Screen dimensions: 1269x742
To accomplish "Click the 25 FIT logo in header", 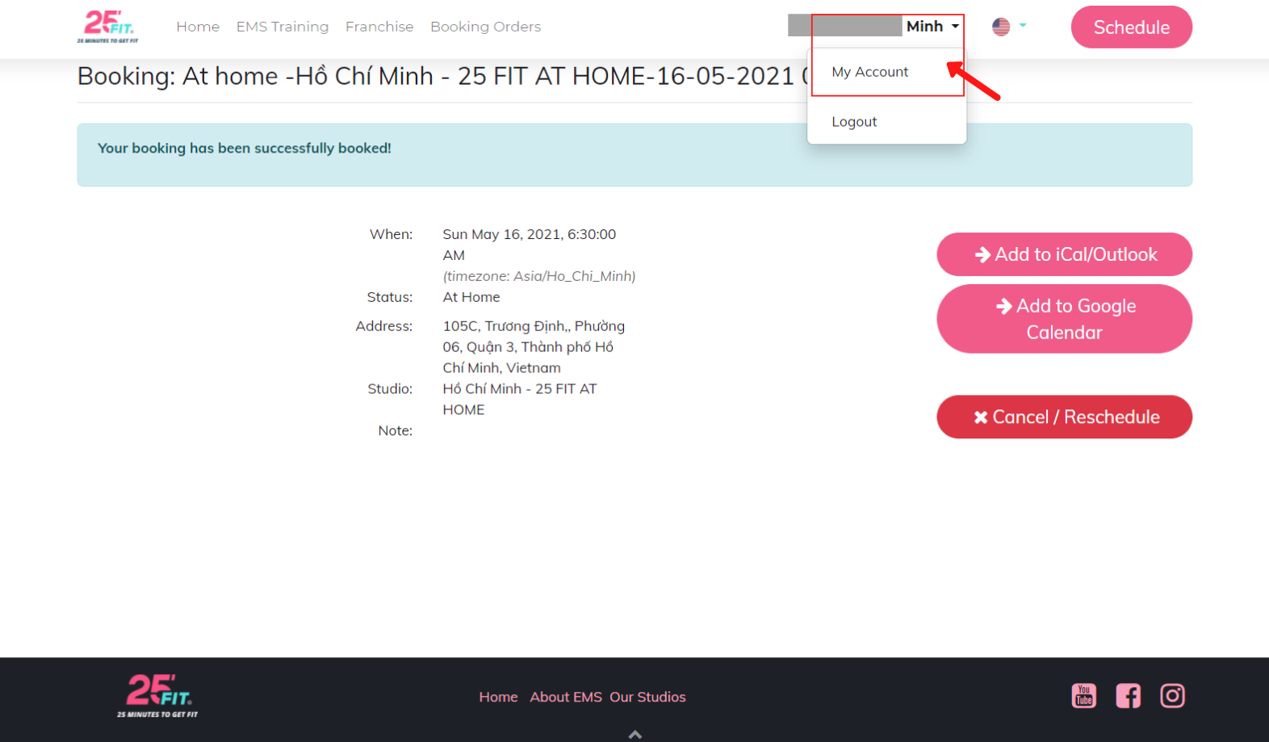I will 108,27.
